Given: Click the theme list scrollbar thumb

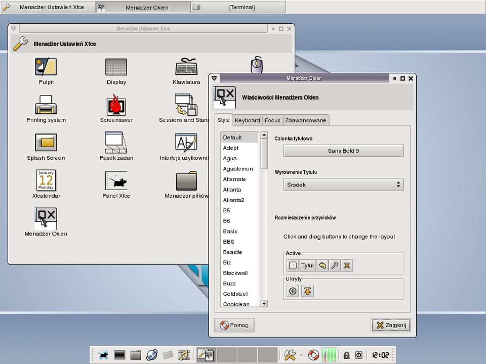Looking at the screenshot, I should click(x=264, y=154).
